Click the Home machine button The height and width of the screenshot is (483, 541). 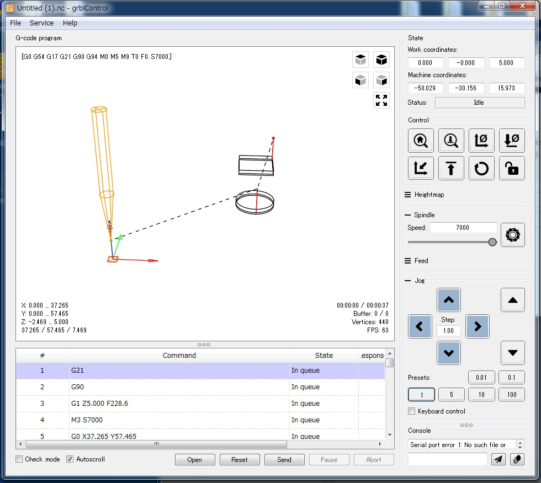click(x=421, y=141)
